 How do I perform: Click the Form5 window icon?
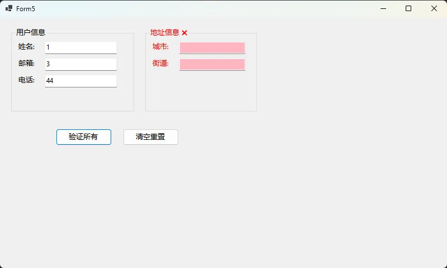tap(9, 8)
